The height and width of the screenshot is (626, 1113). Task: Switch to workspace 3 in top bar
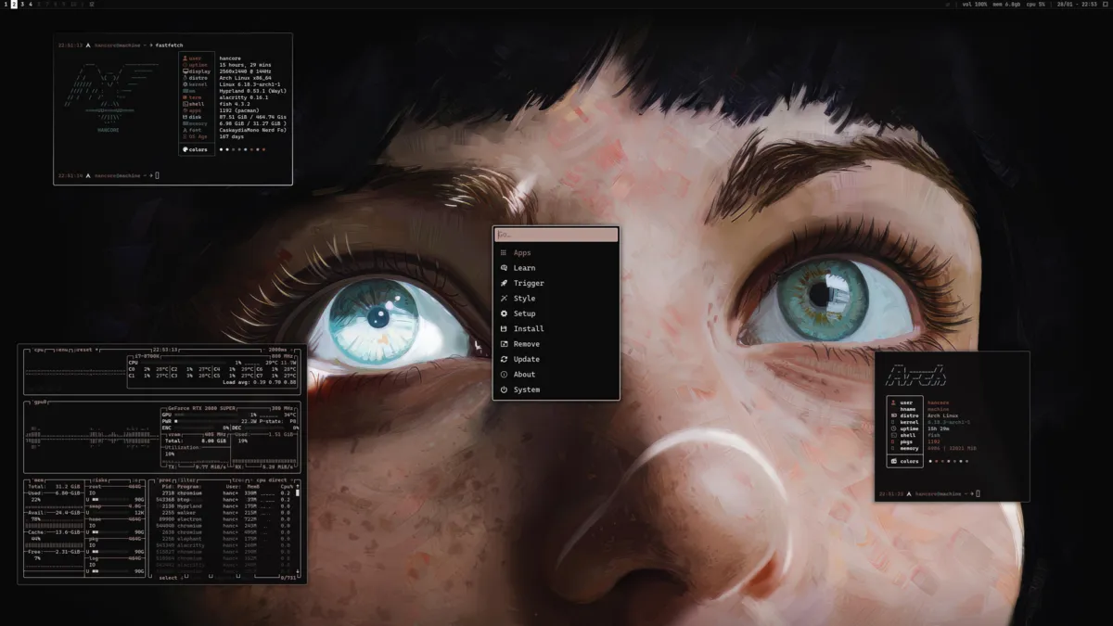click(22, 5)
